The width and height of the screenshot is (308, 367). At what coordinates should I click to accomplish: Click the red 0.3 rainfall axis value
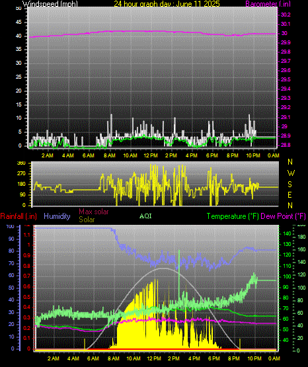[27, 318]
